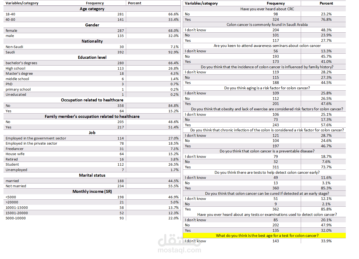The image size is (359, 259).
Task: Click the '<5000' income row label
Action: click(11, 197)
